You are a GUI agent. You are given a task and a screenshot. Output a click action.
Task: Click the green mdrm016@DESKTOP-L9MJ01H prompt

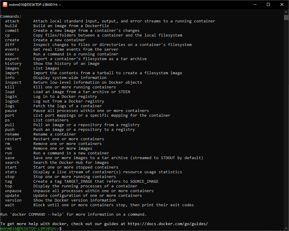click(27, 229)
